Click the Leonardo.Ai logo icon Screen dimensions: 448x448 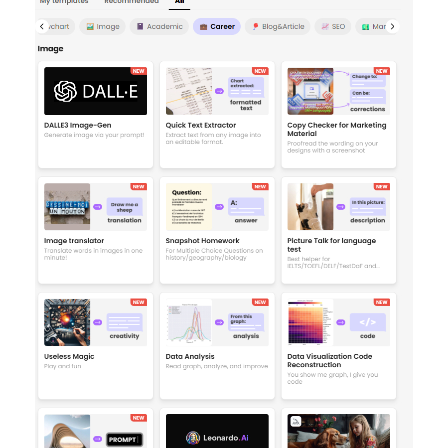[193, 438]
